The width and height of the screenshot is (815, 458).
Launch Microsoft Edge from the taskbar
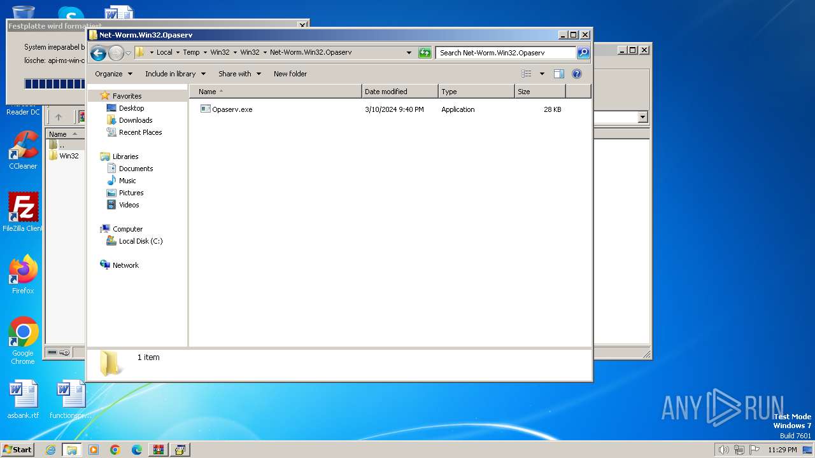coord(137,450)
